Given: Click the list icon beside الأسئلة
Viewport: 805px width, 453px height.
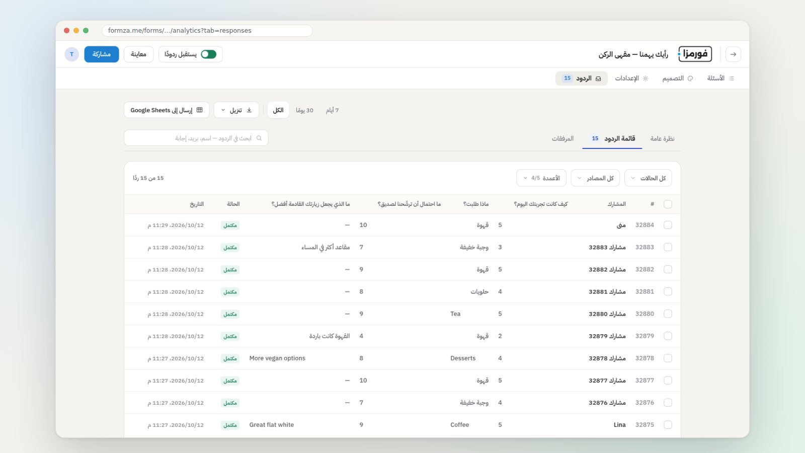Looking at the screenshot, I should [732, 79].
